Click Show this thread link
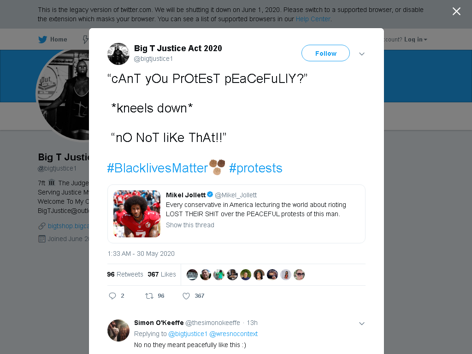Viewport: 472px width, 354px height. tap(190, 225)
